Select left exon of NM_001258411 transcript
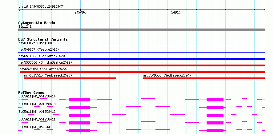This screenshot has width=274, height=134. pos(79,123)
